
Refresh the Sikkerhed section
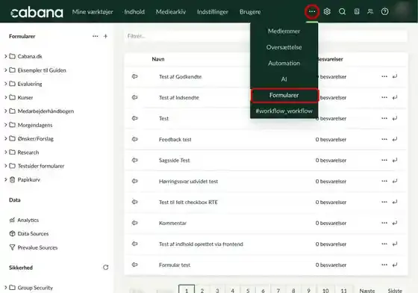point(105,268)
